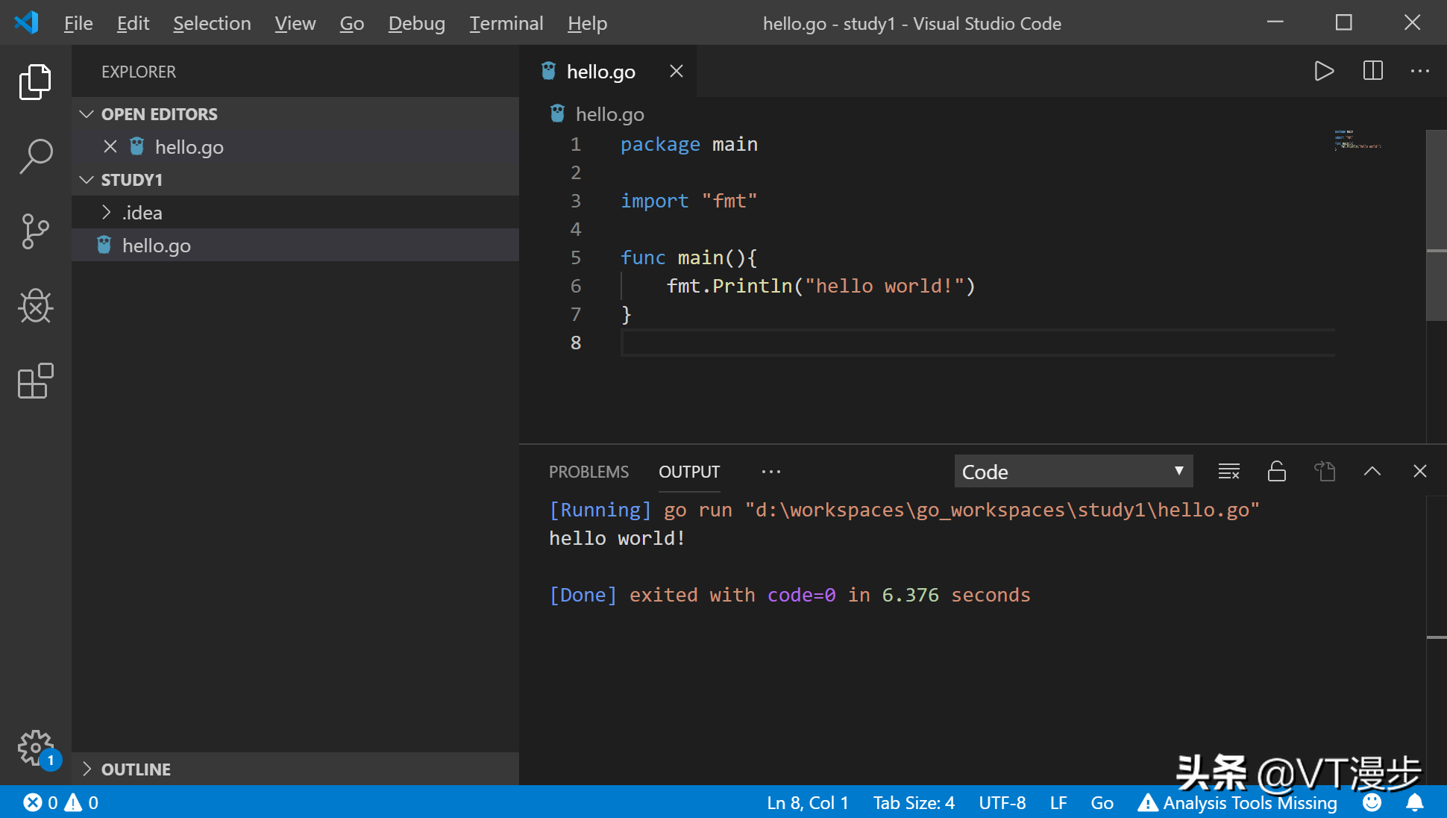Open notifications bell icon

tap(1414, 802)
